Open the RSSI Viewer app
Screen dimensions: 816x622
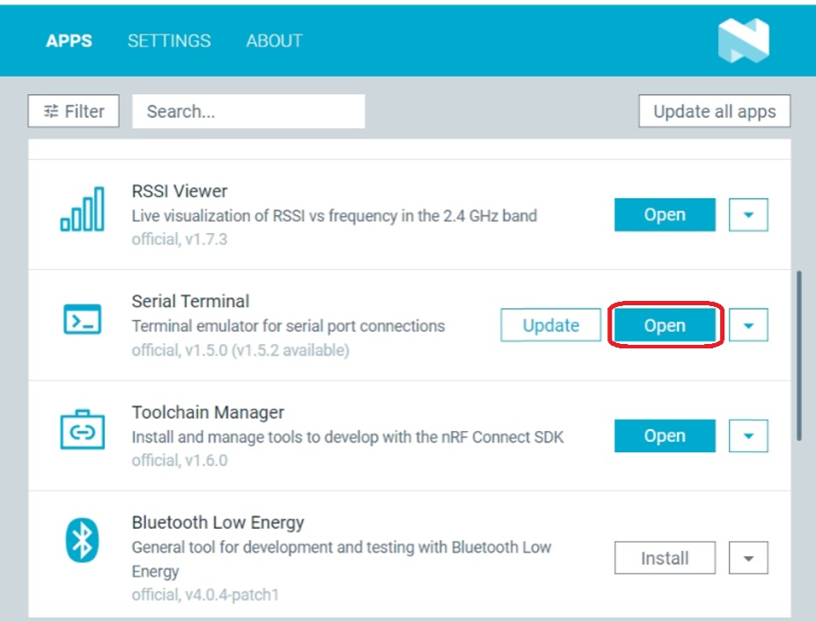click(x=665, y=215)
